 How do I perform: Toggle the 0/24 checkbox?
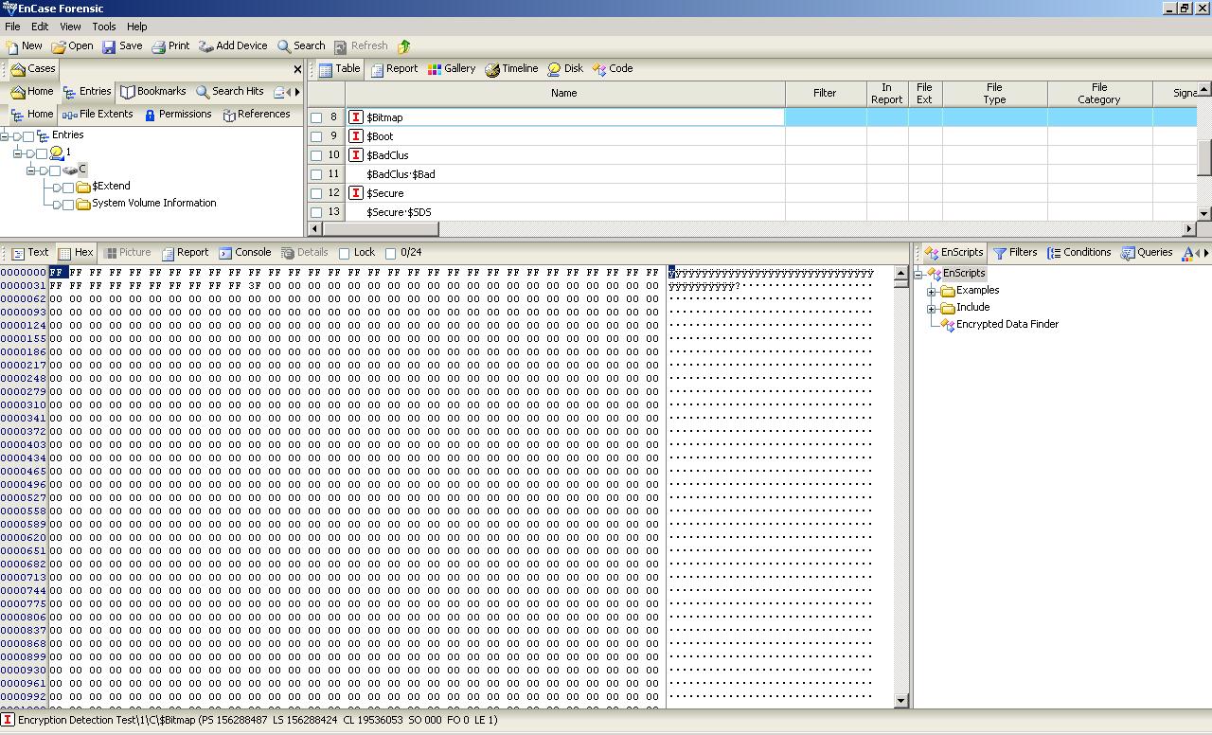pyautogui.click(x=392, y=252)
